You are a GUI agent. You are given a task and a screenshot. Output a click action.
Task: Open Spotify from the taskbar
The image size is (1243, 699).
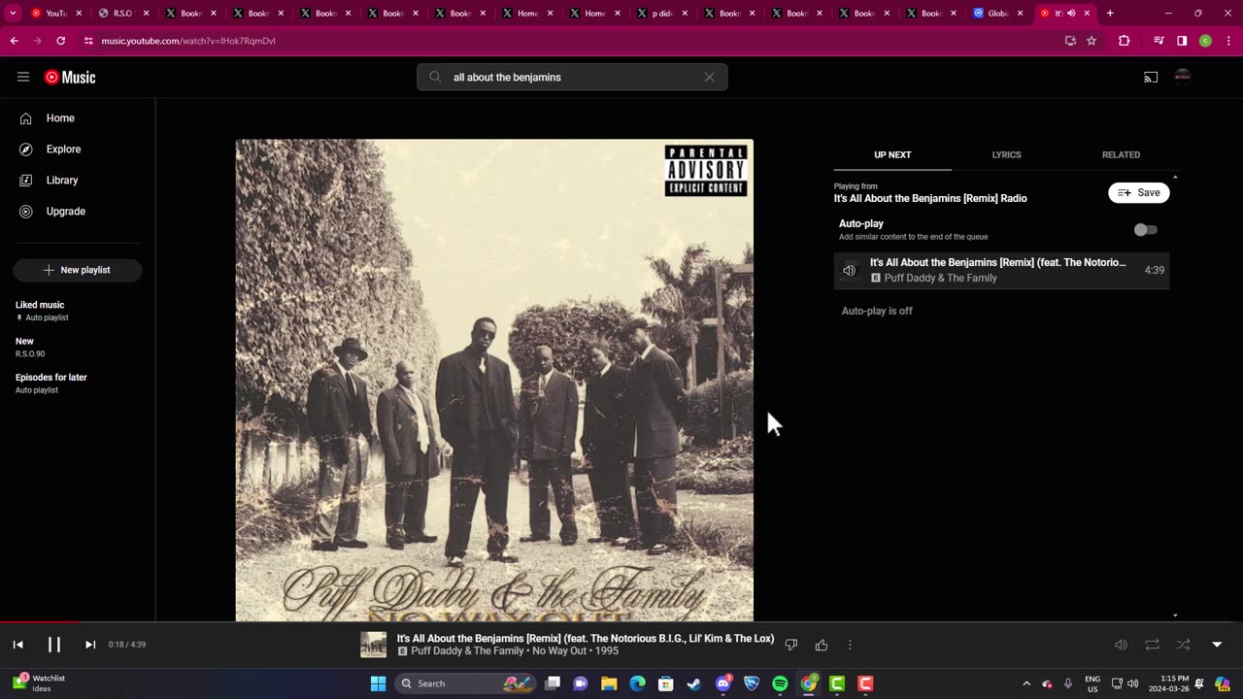780,683
